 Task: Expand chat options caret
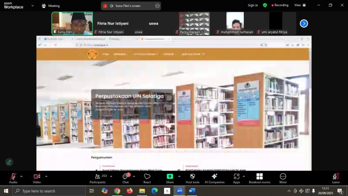pos(134,176)
